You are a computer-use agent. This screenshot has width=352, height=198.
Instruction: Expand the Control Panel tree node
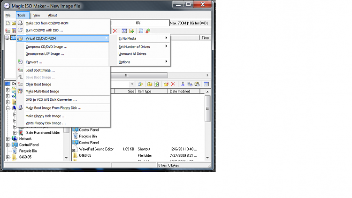pos(8,145)
